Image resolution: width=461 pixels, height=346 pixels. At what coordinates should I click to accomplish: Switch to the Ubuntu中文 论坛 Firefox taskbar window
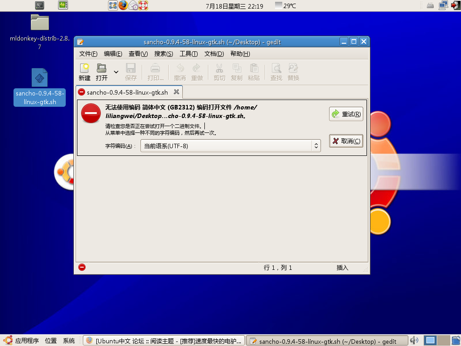tap(164, 341)
